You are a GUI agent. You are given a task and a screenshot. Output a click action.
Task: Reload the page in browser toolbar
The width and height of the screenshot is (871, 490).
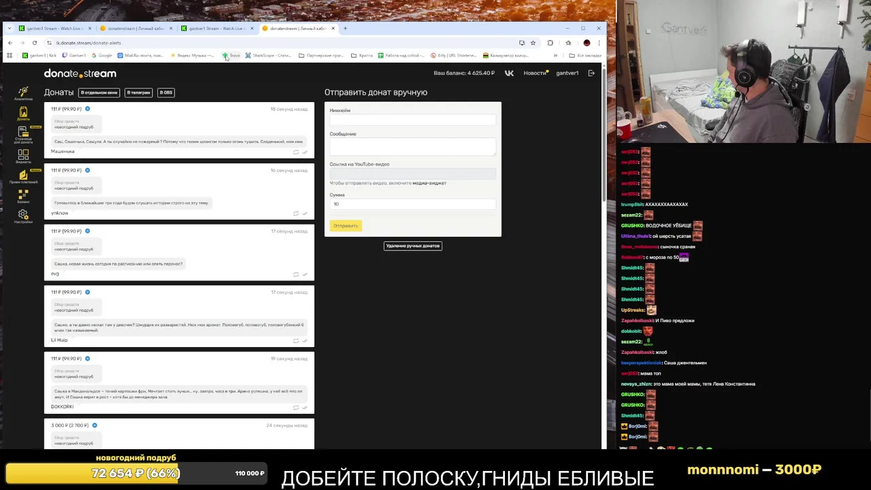(x=34, y=43)
